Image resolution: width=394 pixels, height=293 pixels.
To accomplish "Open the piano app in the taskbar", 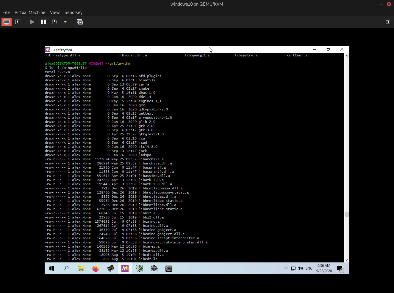I will [x=110, y=268].
